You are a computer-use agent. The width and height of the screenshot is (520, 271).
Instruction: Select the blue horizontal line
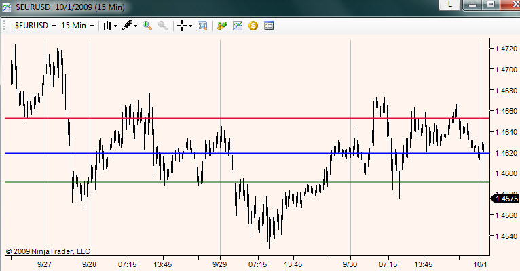pos(247,154)
